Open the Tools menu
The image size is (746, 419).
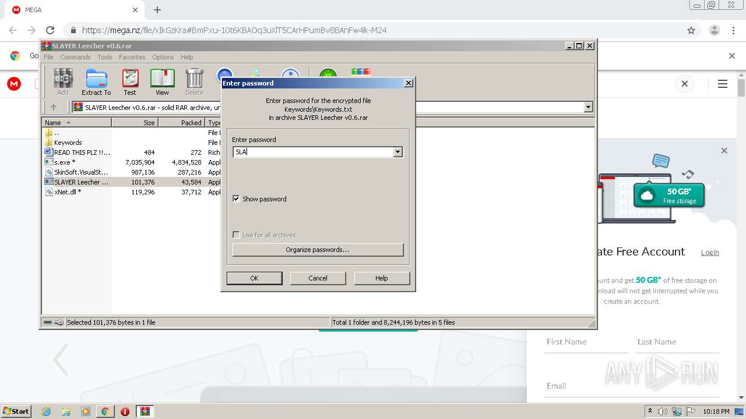tap(105, 57)
